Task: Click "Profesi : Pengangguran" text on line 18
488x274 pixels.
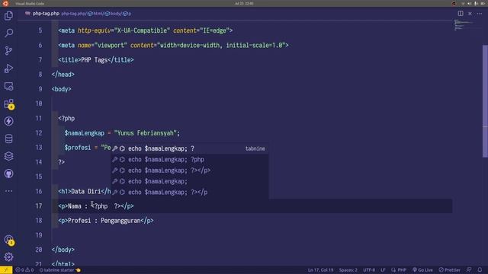Action: coord(104,221)
